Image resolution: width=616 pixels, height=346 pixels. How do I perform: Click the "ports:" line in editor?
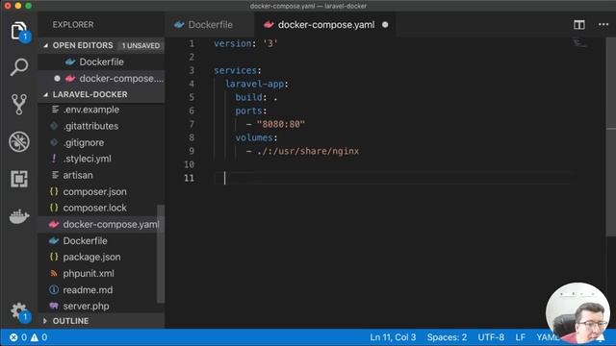click(x=251, y=111)
